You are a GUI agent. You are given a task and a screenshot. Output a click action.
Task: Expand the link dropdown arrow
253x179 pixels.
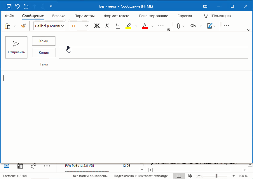pos(201,26)
